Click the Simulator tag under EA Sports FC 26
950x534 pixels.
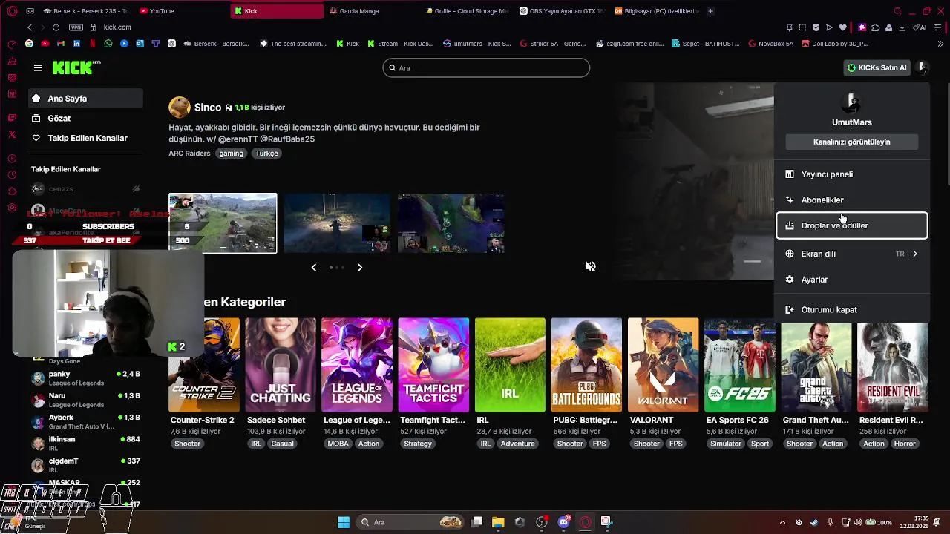(725, 444)
